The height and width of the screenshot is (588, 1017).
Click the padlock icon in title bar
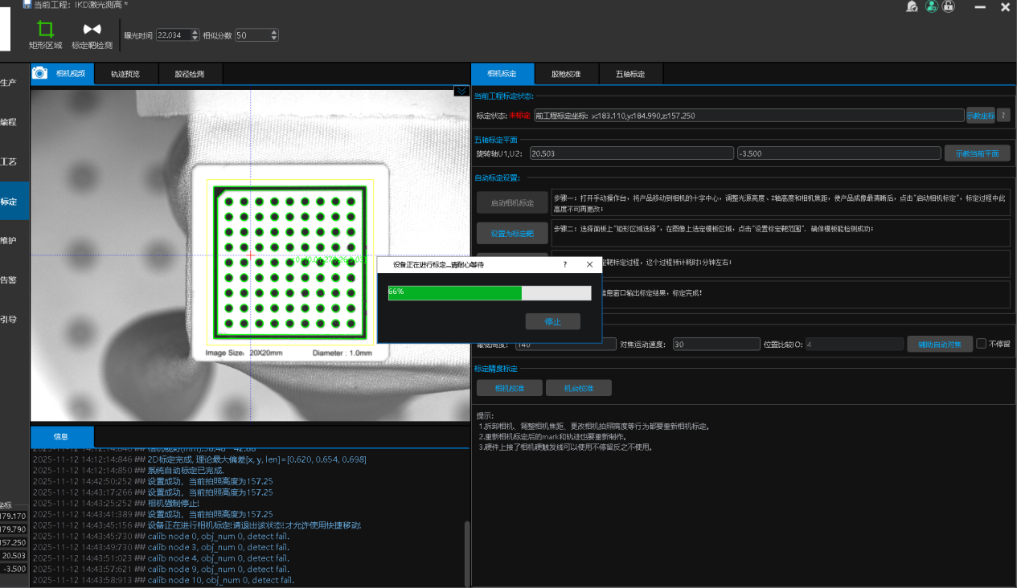[x=949, y=6]
